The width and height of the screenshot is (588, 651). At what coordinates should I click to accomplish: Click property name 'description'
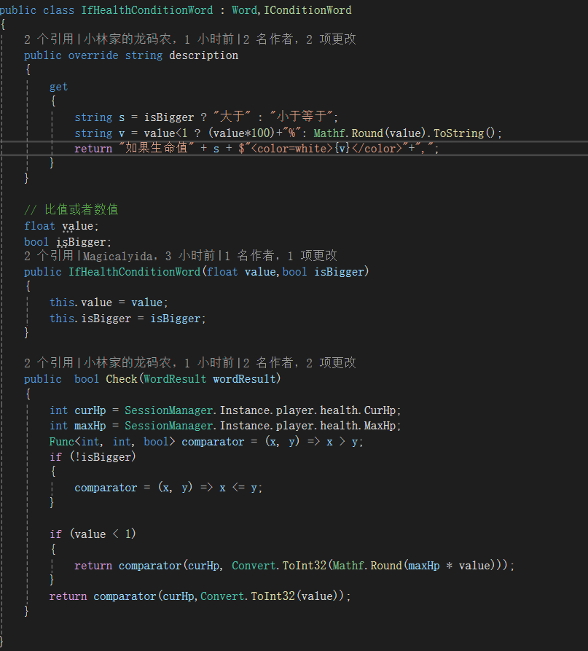point(204,55)
